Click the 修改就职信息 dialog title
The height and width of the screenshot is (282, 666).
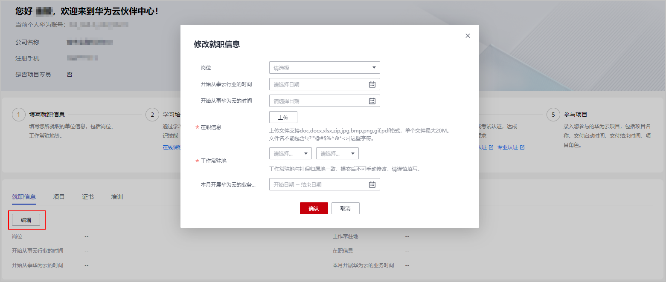(x=217, y=44)
